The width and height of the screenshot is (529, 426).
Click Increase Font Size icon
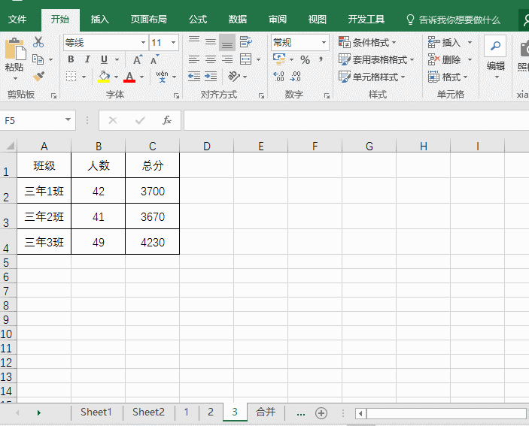(138, 59)
